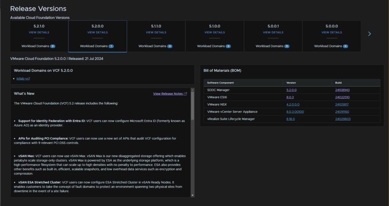The width and height of the screenshot is (389, 206).
Task: Click the scrollbar up arrow in What's New
Action: (x=192, y=90)
